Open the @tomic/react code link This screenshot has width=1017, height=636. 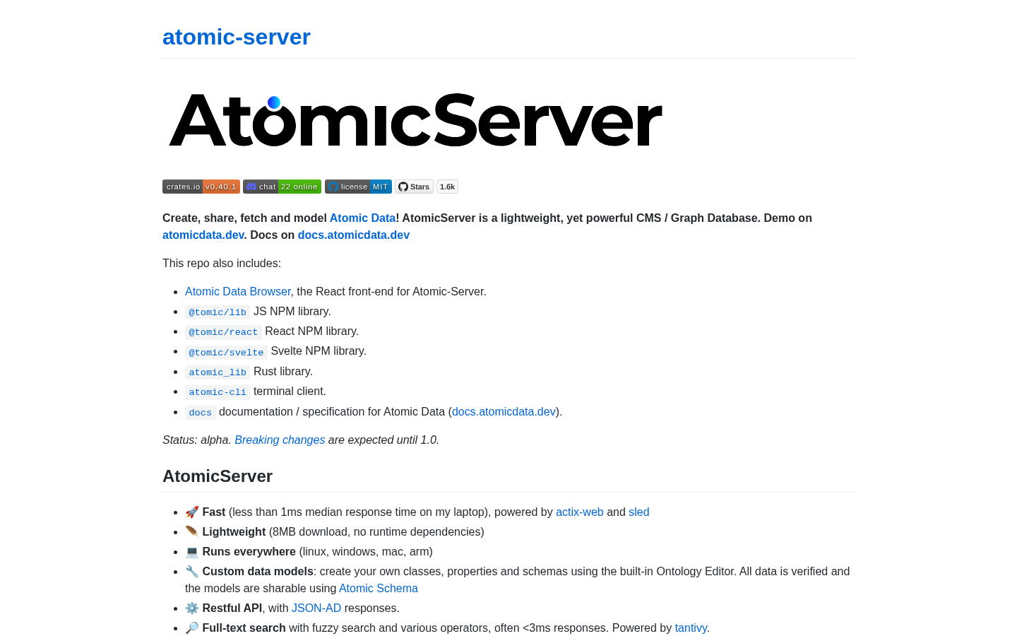point(223,331)
